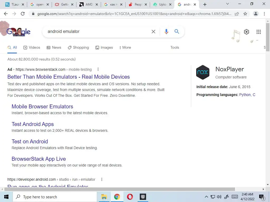270x202 pixels.
Task: Click the horizontal scrollbar thumb
Action: point(120,189)
